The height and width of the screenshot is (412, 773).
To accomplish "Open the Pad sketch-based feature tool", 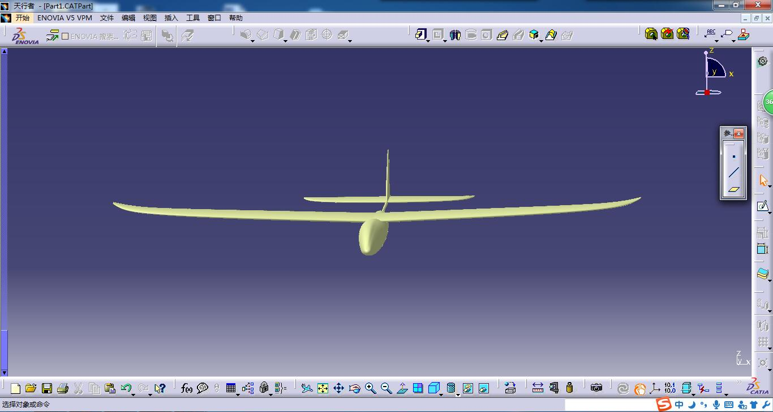I will [420, 35].
